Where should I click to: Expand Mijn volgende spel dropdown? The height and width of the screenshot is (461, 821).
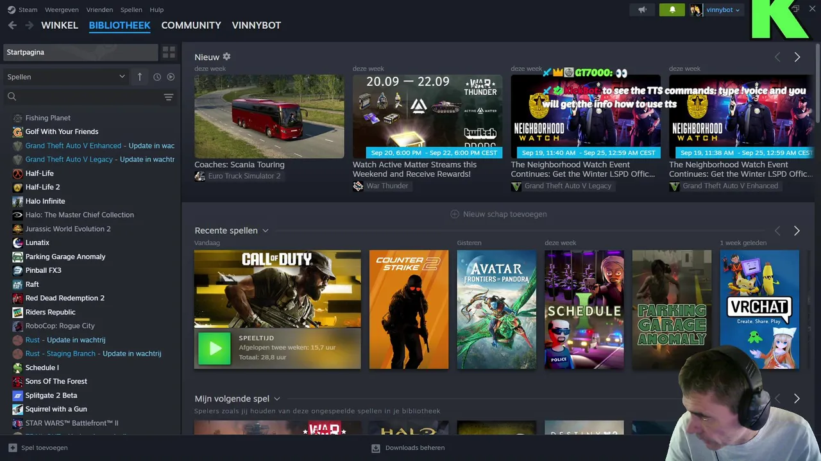277,399
